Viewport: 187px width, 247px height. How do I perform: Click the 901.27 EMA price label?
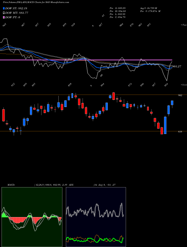tap(177, 67)
